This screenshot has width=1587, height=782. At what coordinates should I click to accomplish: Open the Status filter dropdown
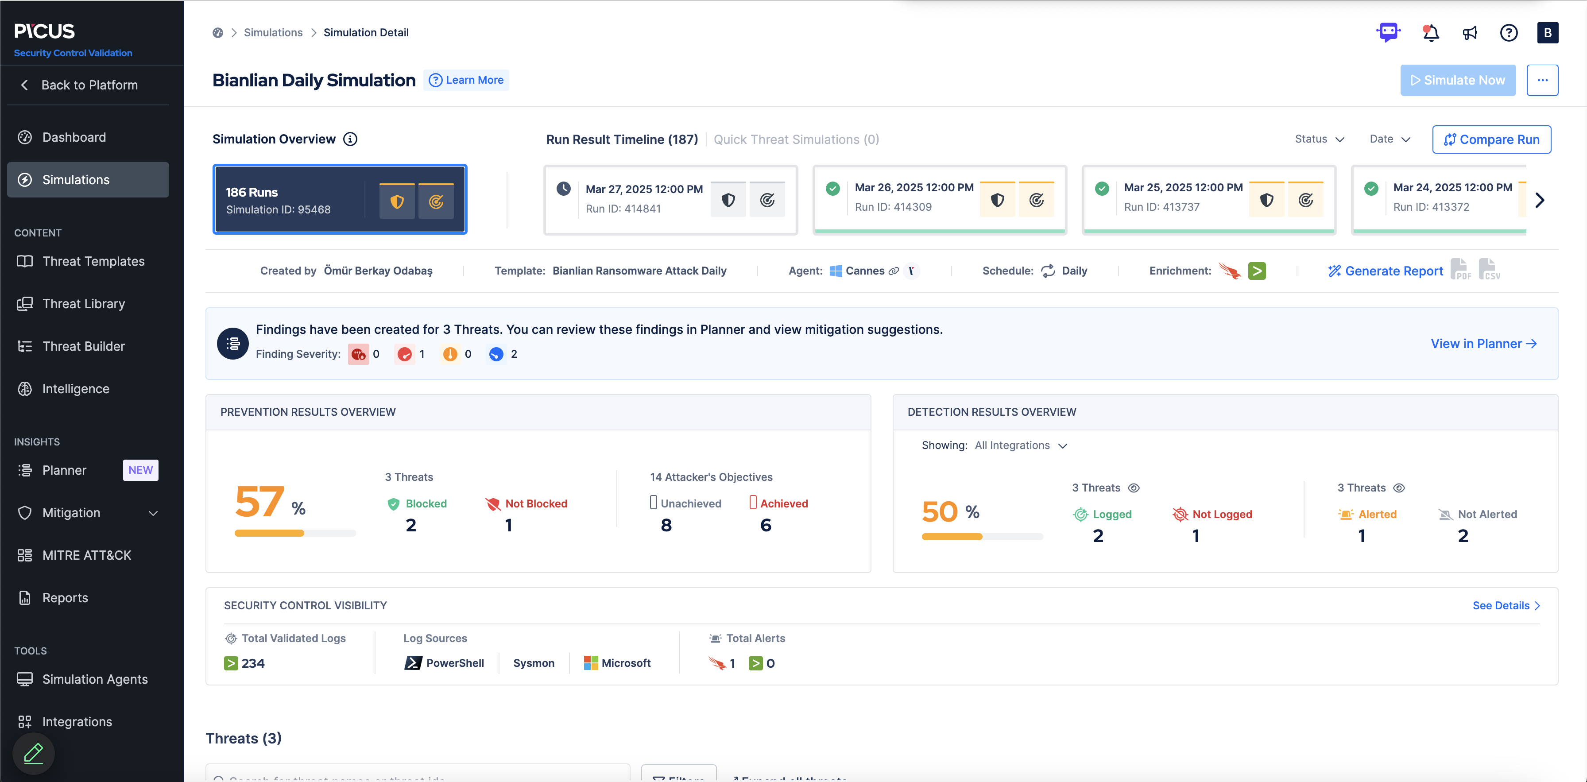coord(1319,139)
